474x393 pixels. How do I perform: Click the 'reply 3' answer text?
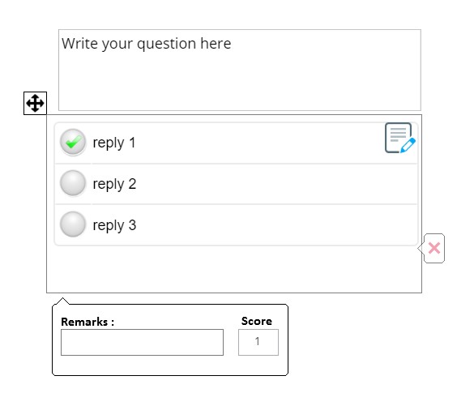pyautogui.click(x=114, y=225)
